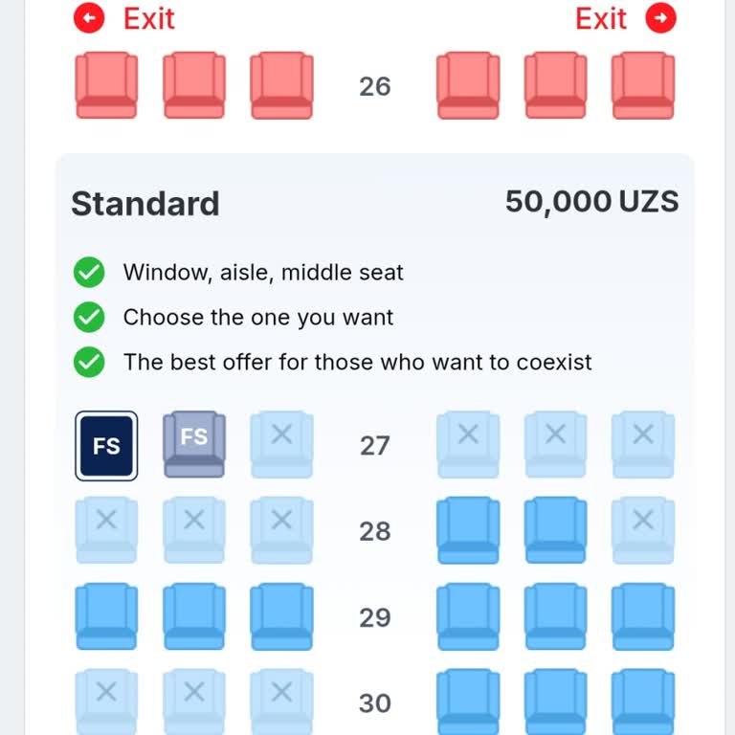735x735 pixels.
Task: Choose the right-side middle seat in row 28
Action: pyautogui.click(x=555, y=530)
